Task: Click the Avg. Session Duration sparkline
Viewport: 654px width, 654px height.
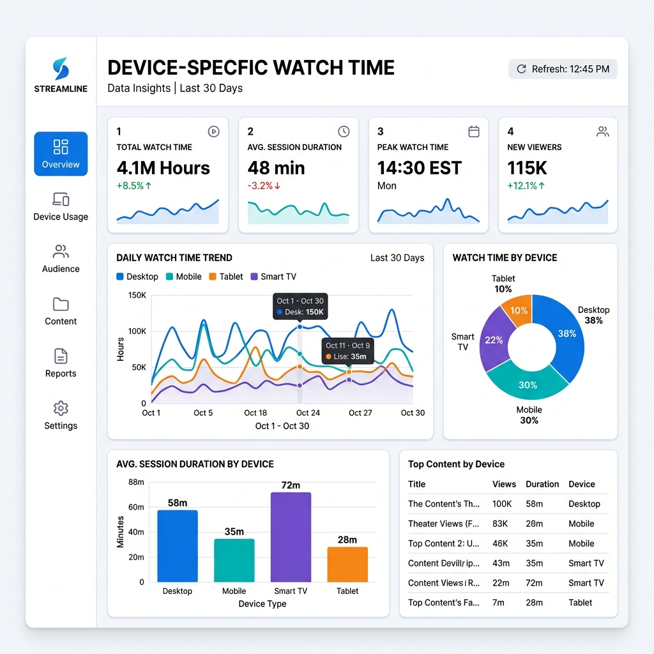Action: 298,213
